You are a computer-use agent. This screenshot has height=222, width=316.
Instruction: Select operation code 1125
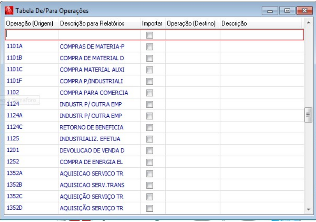click(13, 139)
